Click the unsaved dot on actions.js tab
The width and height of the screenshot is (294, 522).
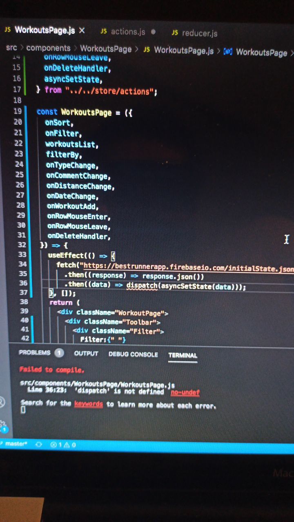(x=153, y=32)
